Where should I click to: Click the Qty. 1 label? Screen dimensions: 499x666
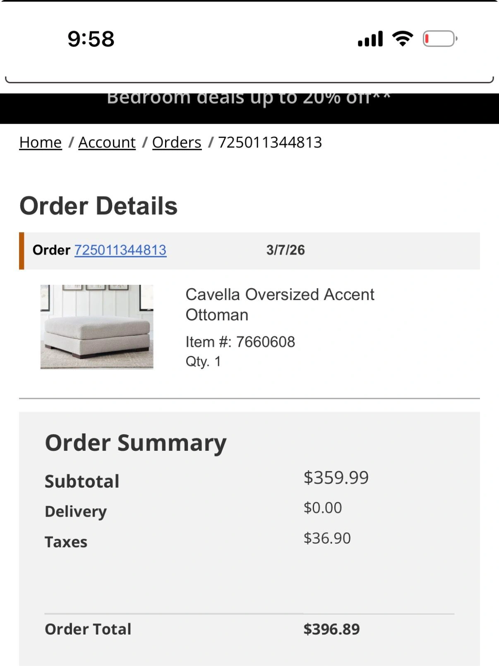coord(203,361)
